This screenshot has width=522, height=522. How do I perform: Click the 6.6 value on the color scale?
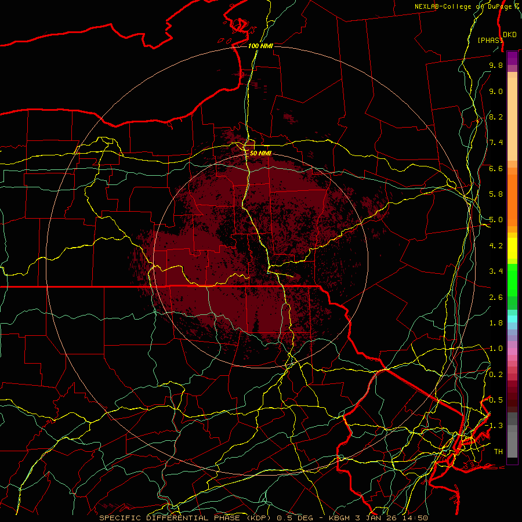click(x=496, y=168)
